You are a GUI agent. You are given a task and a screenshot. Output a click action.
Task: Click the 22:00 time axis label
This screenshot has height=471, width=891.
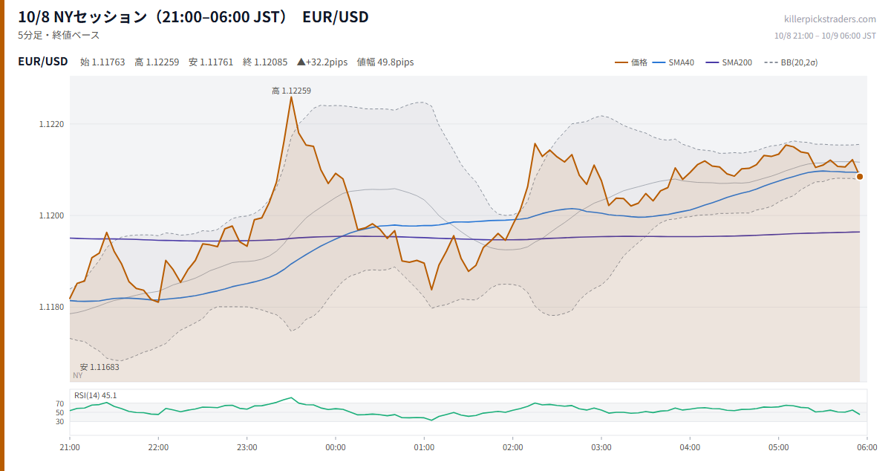158,447
